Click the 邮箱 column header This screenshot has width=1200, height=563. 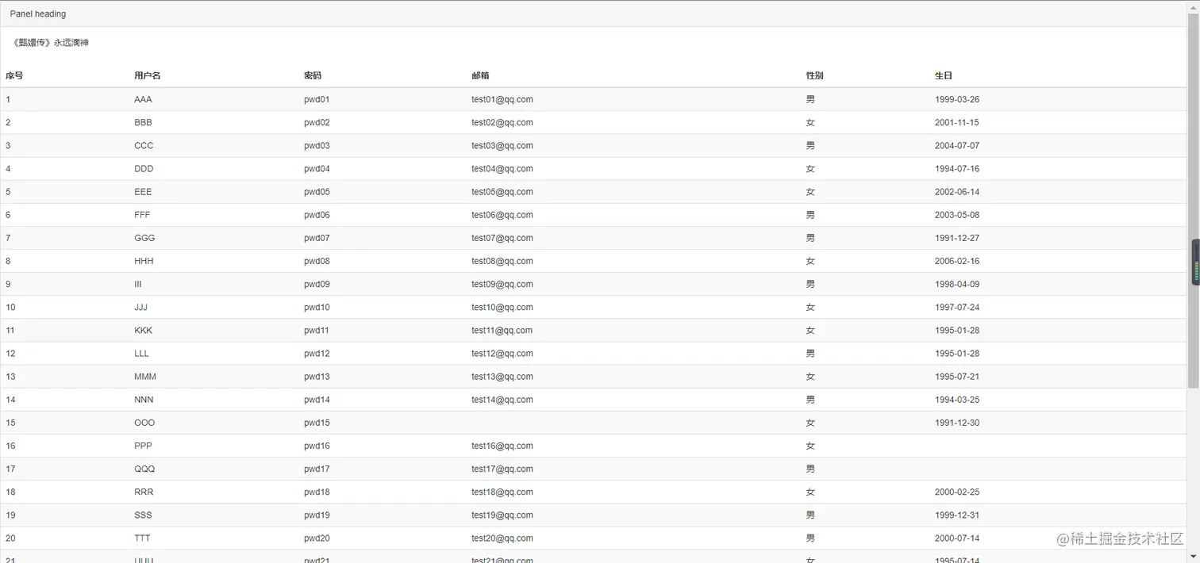pos(480,76)
